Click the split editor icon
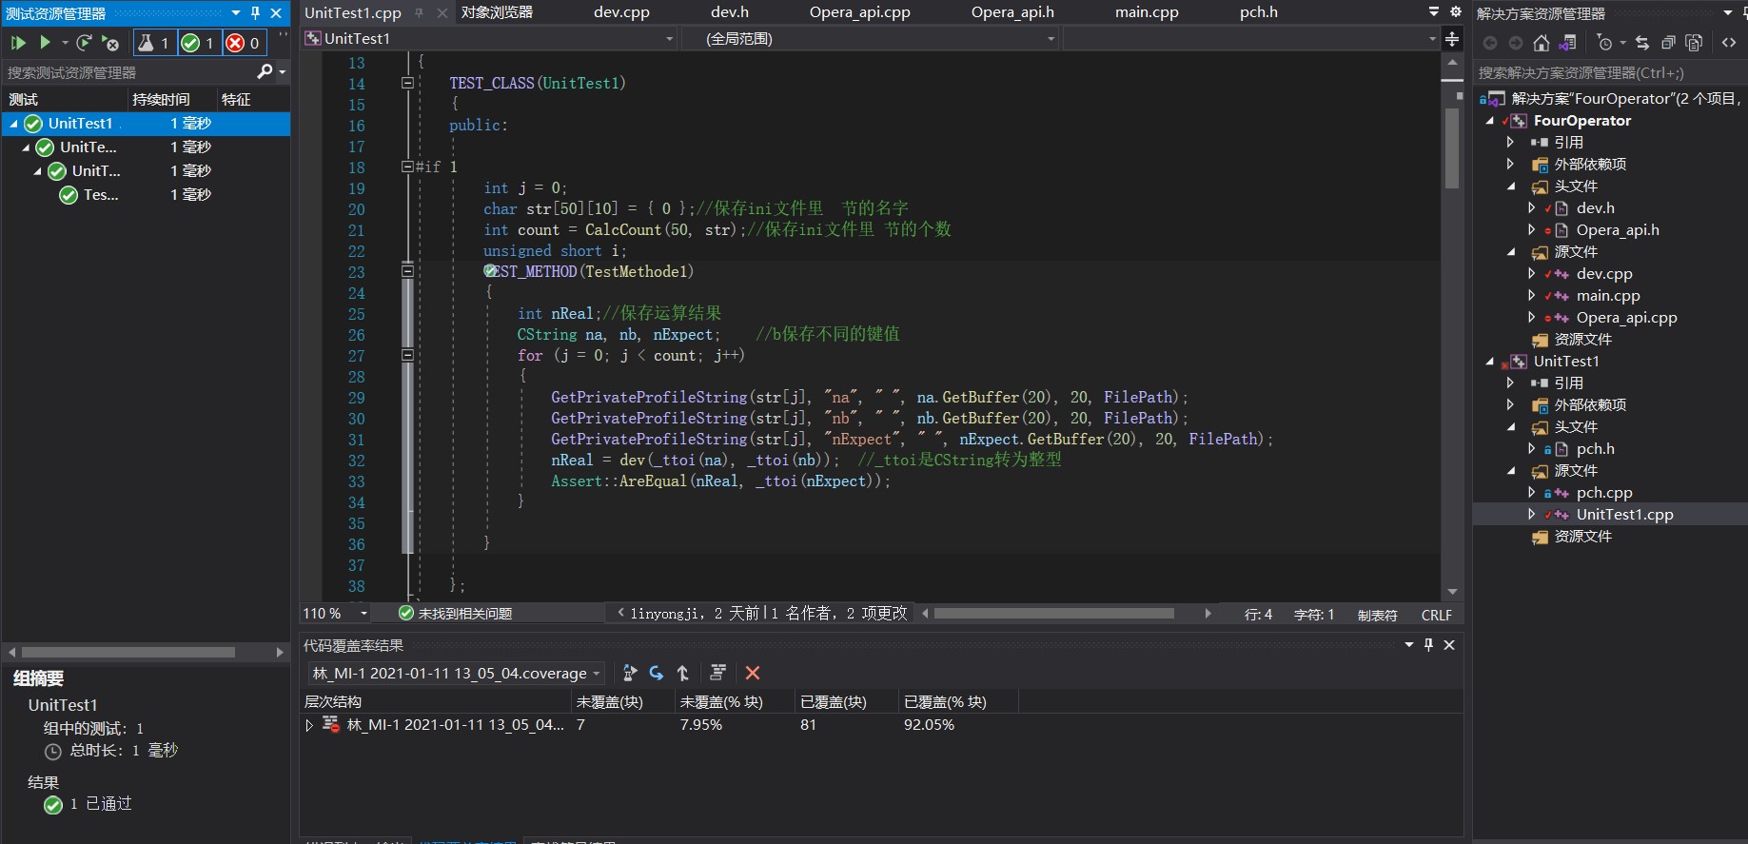The image size is (1748, 844). pyautogui.click(x=1452, y=39)
